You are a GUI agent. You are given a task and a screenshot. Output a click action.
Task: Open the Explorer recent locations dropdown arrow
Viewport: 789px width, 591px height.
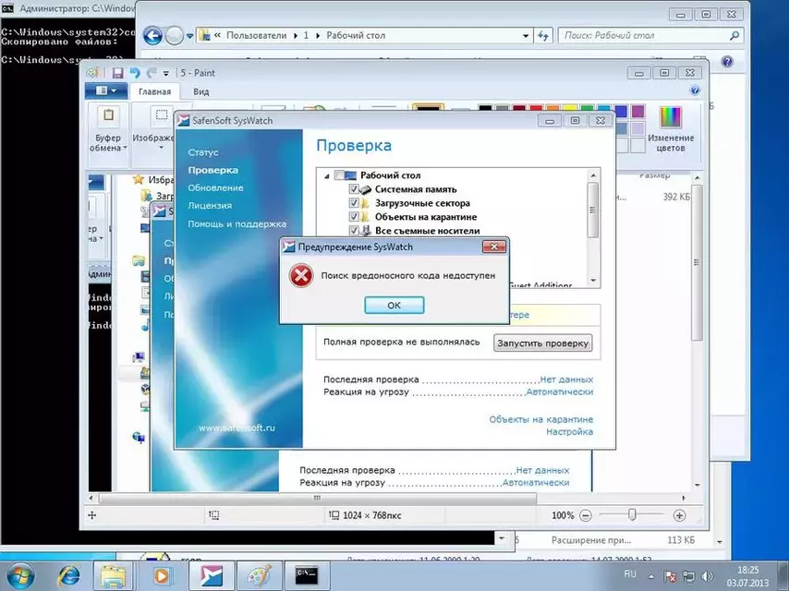point(189,36)
